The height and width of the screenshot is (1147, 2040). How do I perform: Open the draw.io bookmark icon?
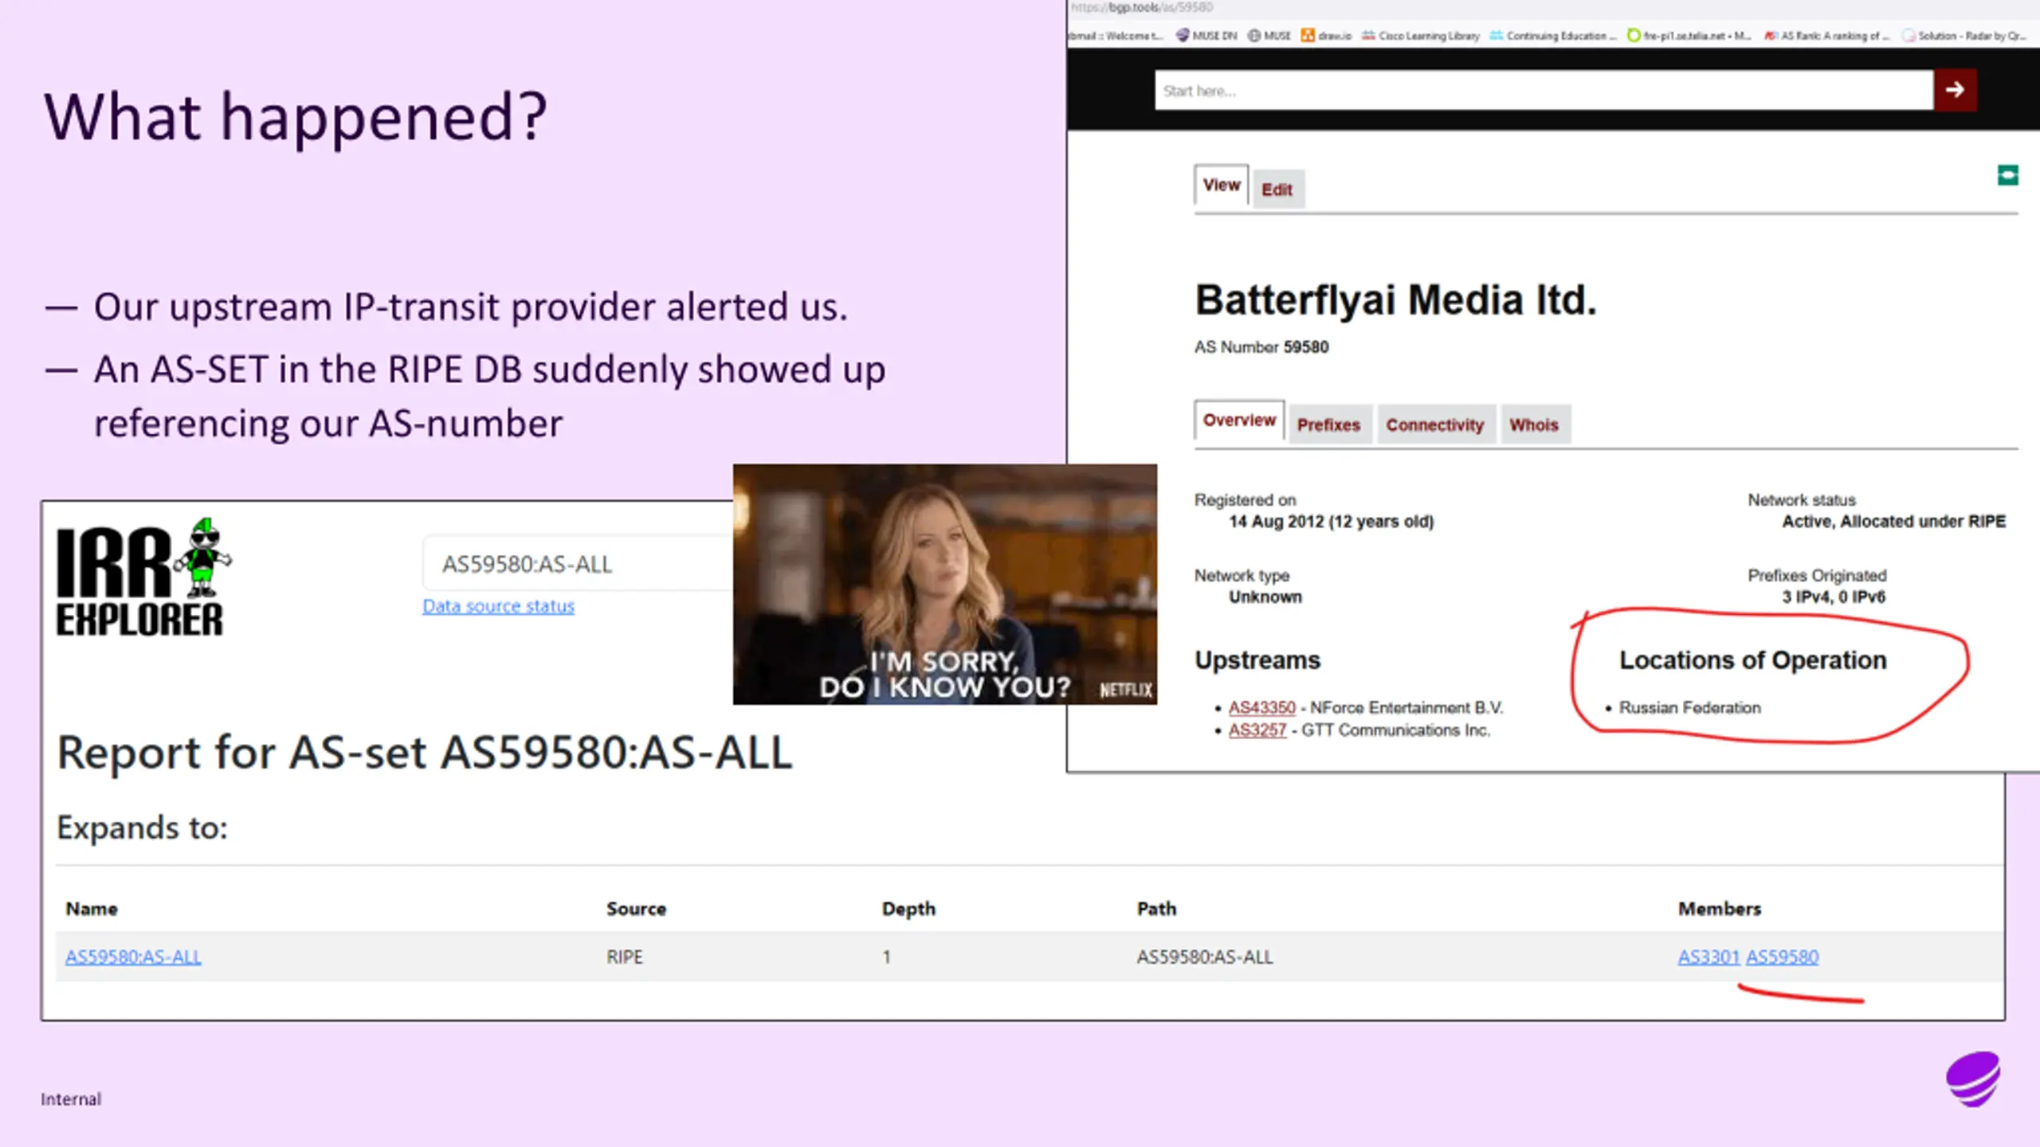point(1308,35)
